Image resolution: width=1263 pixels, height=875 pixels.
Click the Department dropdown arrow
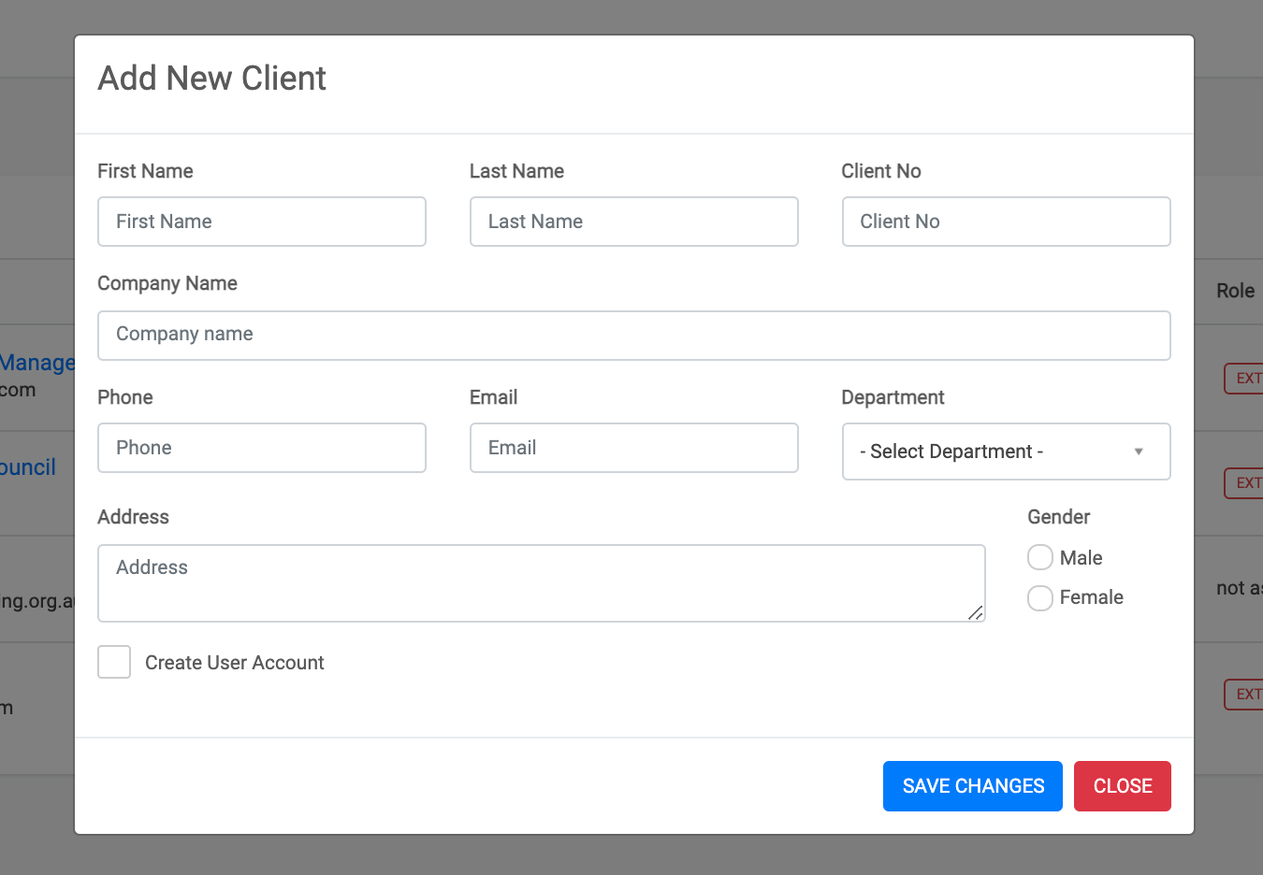1139,452
